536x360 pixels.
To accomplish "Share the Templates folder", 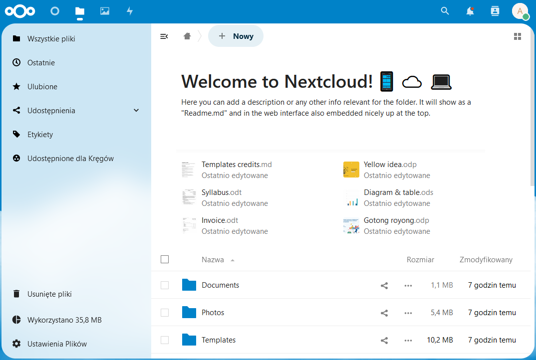I will pyautogui.click(x=384, y=340).
